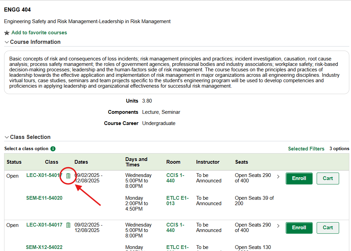351x251 pixels.
Task: Open the Selected Filters options
Action: coord(306,148)
